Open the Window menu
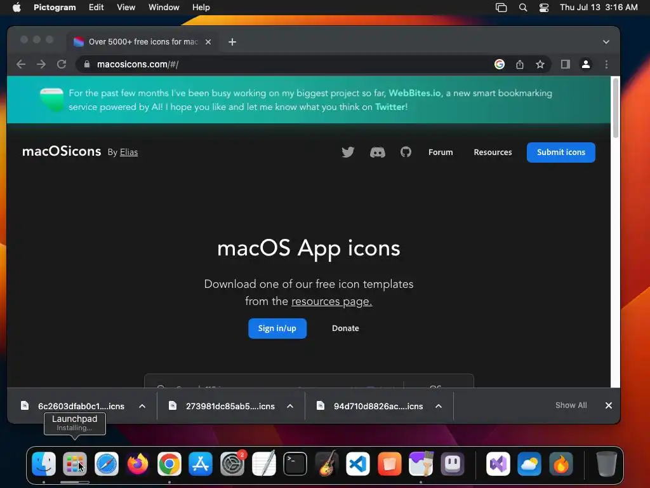 pyautogui.click(x=164, y=8)
